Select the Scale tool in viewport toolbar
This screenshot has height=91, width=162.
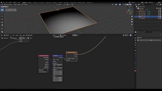coord(2,22)
